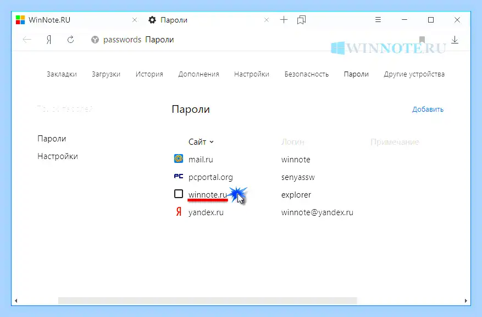482x317 pixels.
Task: Sort by Логин column header
Action: [x=292, y=142]
